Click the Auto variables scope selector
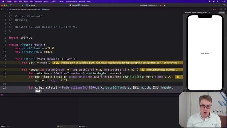 [3, 127]
